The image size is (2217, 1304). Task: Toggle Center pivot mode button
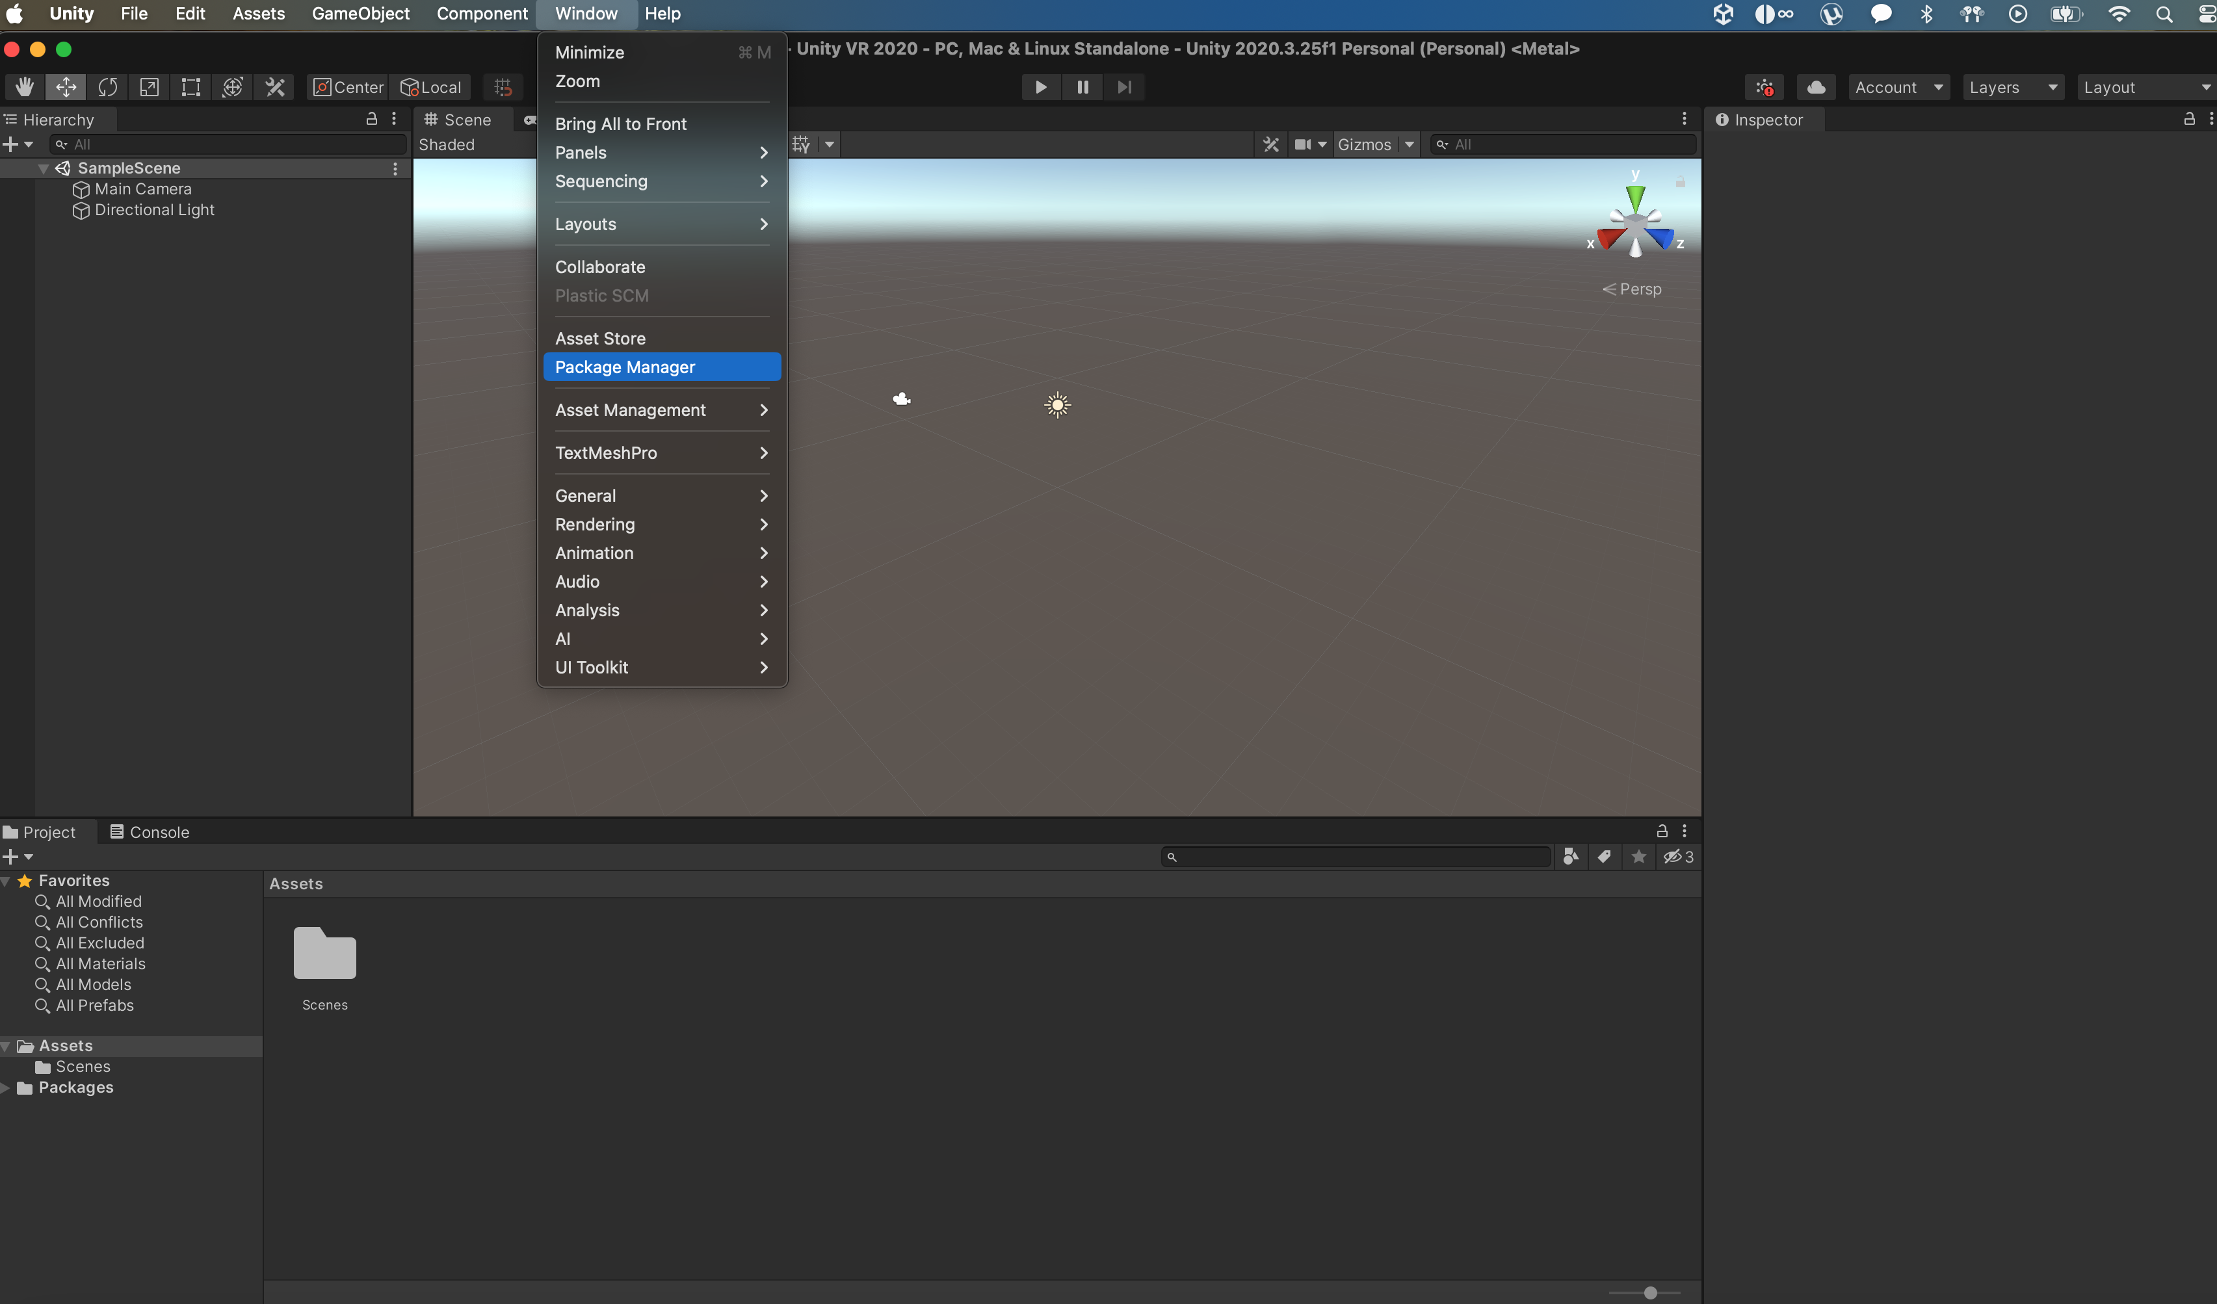tap(348, 87)
